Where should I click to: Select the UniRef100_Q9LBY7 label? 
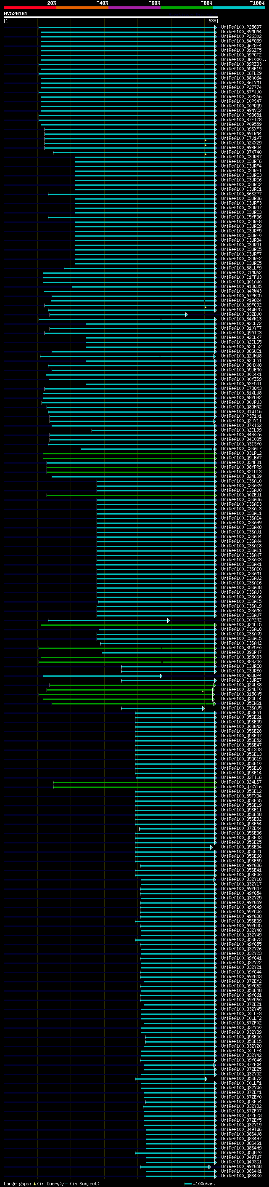(241, 458)
